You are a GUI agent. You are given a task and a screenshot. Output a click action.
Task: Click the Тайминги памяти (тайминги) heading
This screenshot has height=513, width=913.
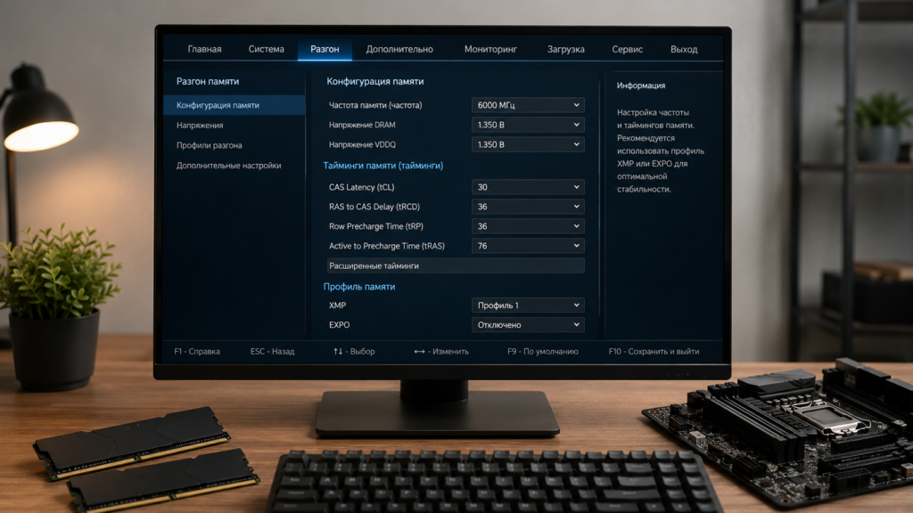coord(382,166)
